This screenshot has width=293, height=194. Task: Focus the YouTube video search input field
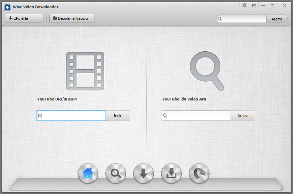(196, 116)
